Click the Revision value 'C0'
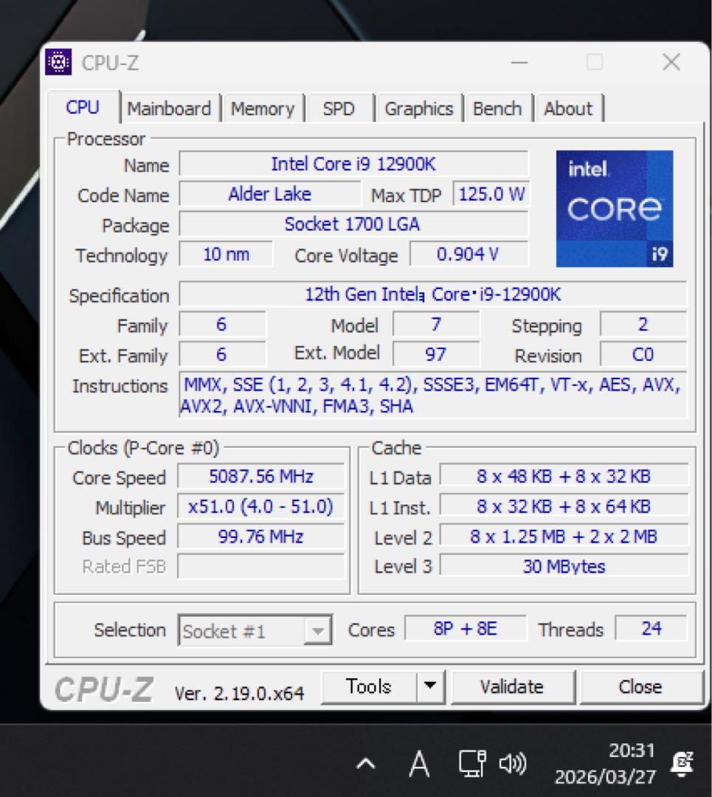 [x=643, y=354]
